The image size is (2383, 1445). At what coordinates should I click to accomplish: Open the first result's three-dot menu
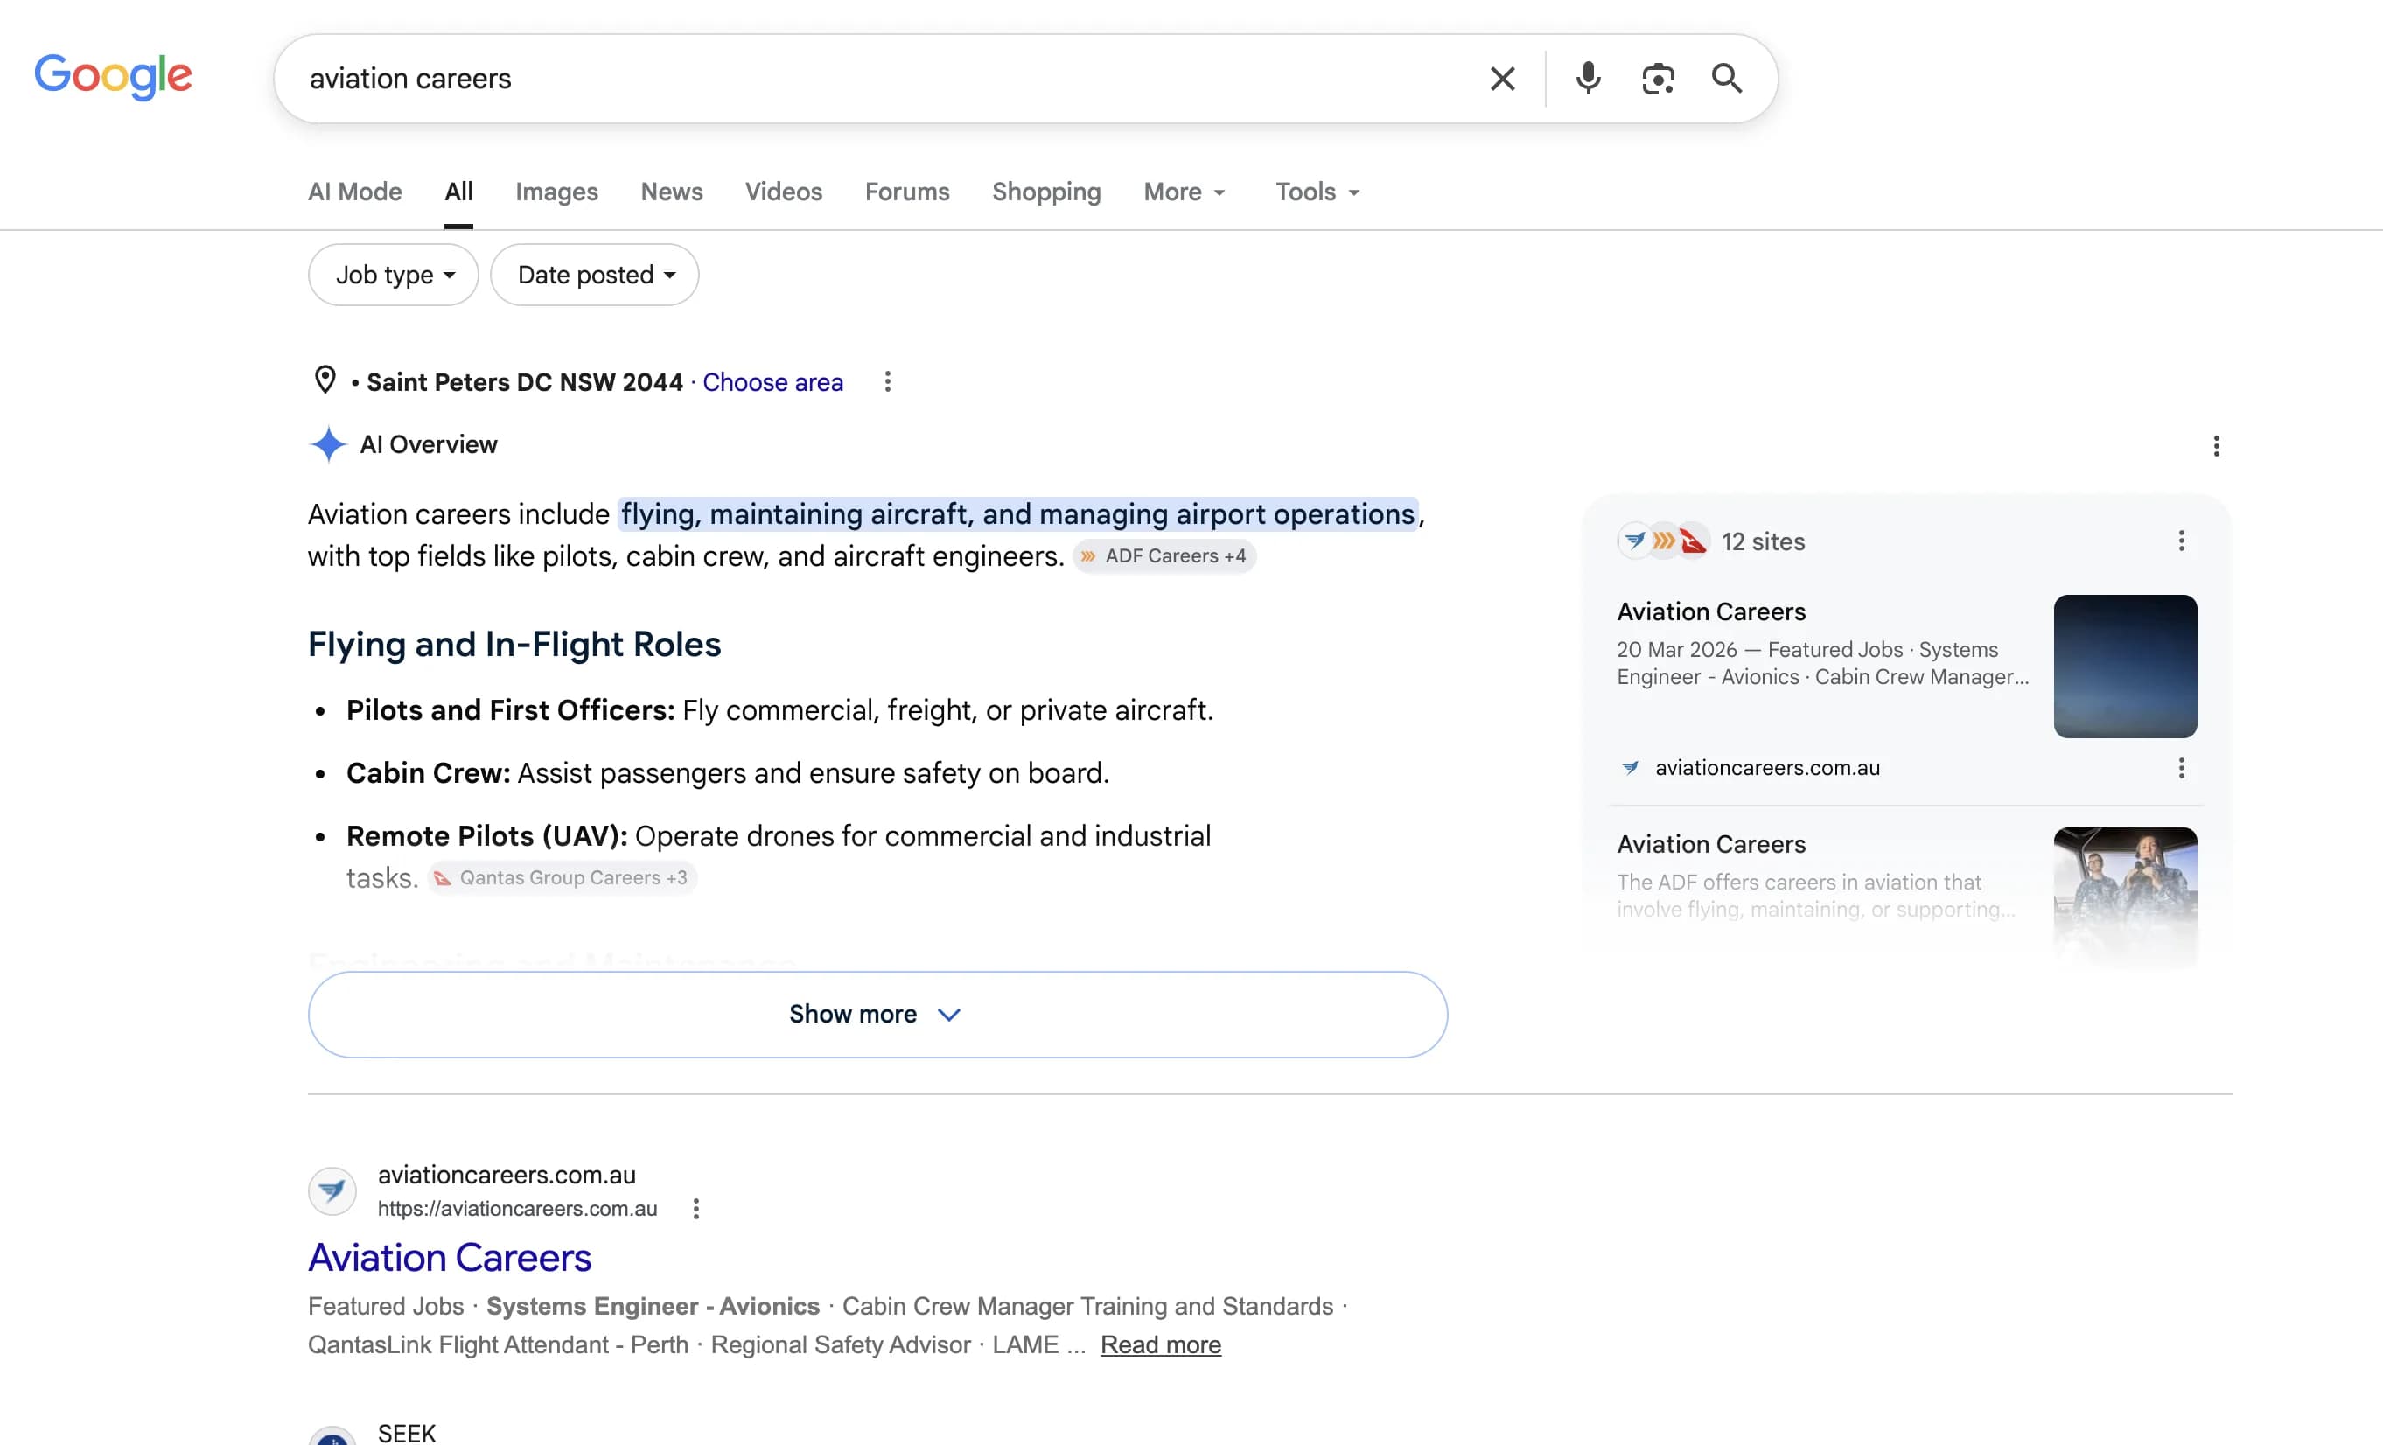tap(695, 1208)
